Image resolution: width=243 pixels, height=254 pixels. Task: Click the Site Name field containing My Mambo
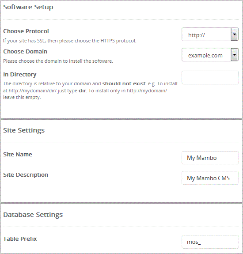click(x=210, y=158)
